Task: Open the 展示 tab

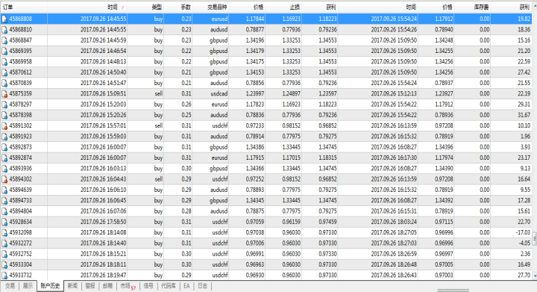Action: pos(28,286)
